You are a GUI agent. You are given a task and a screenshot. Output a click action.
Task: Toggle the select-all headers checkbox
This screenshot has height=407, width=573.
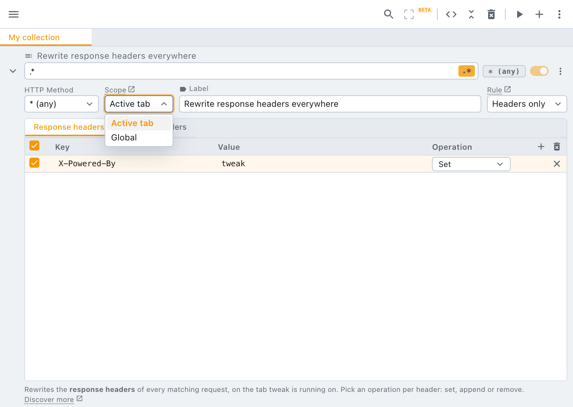pos(34,145)
